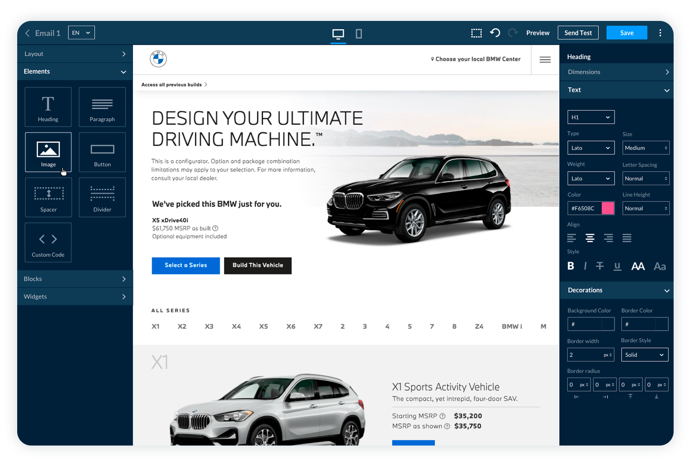695x466 pixels.
Task: Justify the text alignment
Action: pyautogui.click(x=627, y=238)
